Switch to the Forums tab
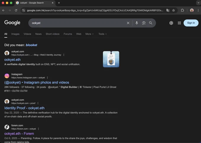The width and height of the screenshot is (201, 143). tap(68, 34)
